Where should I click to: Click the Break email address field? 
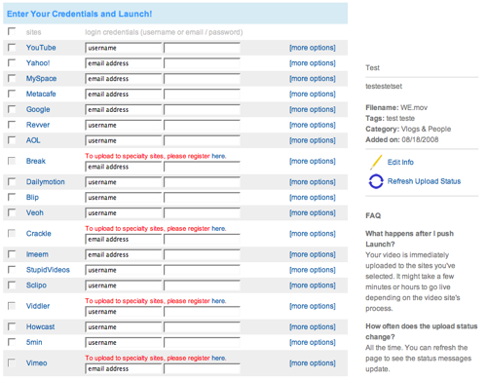tap(124, 167)
